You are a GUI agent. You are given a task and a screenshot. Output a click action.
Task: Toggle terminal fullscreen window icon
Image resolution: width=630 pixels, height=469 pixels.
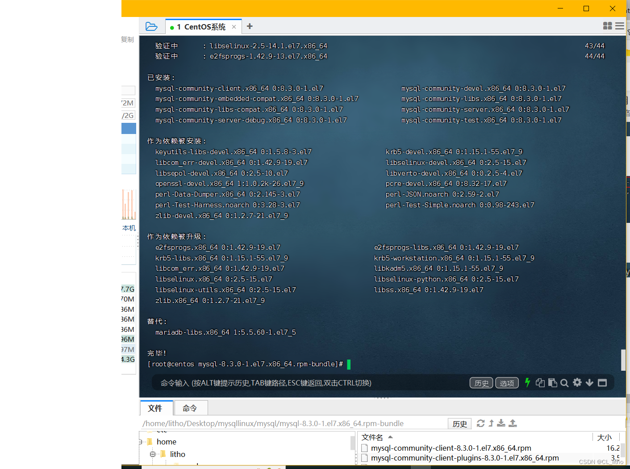602,383
